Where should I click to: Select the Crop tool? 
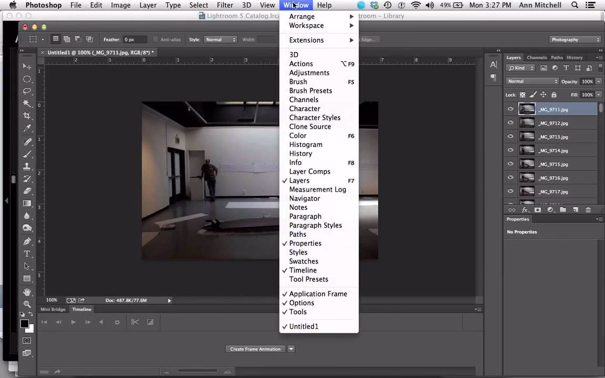pyautogui.click(x=27, y=116)
